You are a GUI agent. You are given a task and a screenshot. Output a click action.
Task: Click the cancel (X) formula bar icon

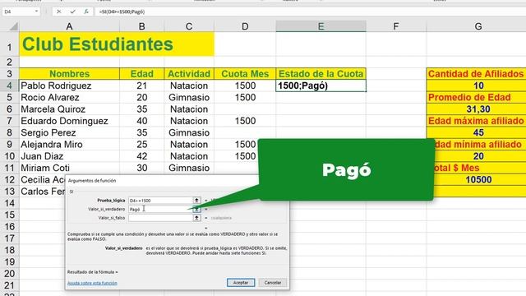pyautogui.click(x=58, y=12)
